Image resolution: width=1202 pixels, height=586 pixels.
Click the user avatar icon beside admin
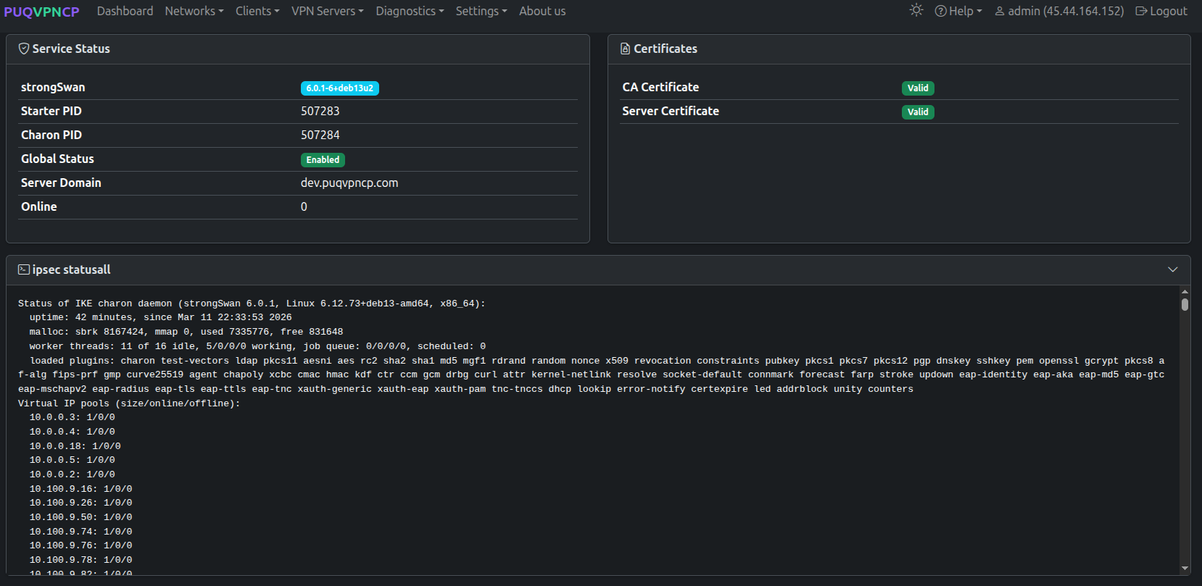pos(1000,11)
